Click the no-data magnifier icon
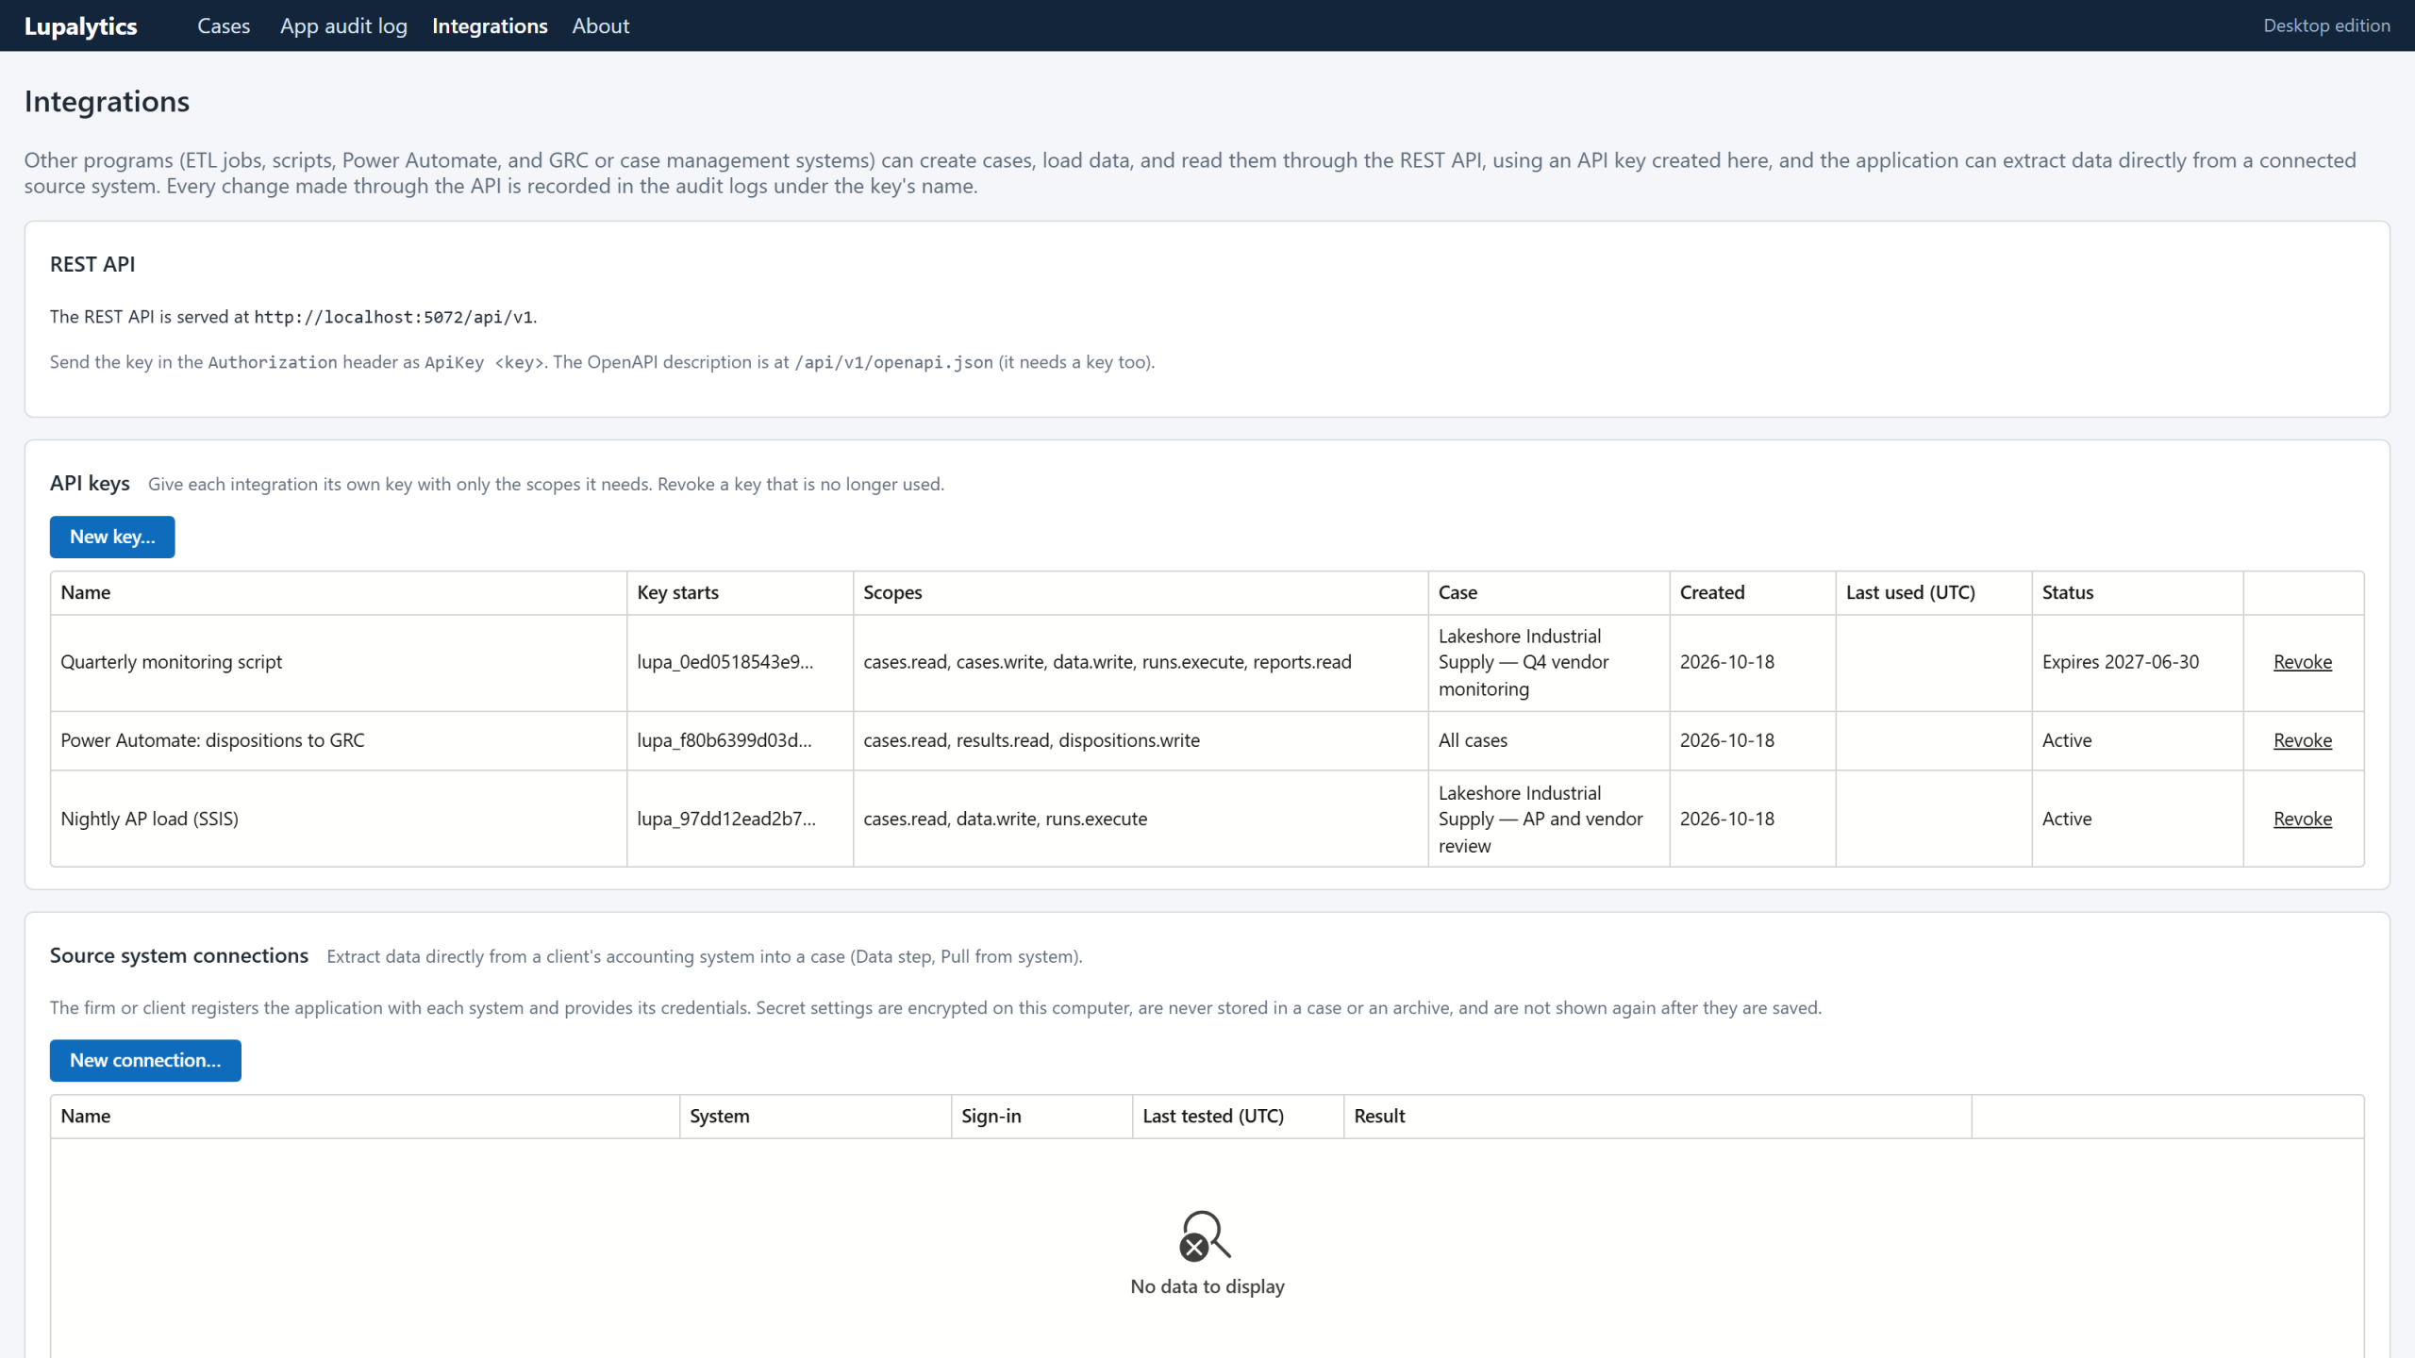This screenshot has height=1358, width=2415. [x=1206, y=1235]
